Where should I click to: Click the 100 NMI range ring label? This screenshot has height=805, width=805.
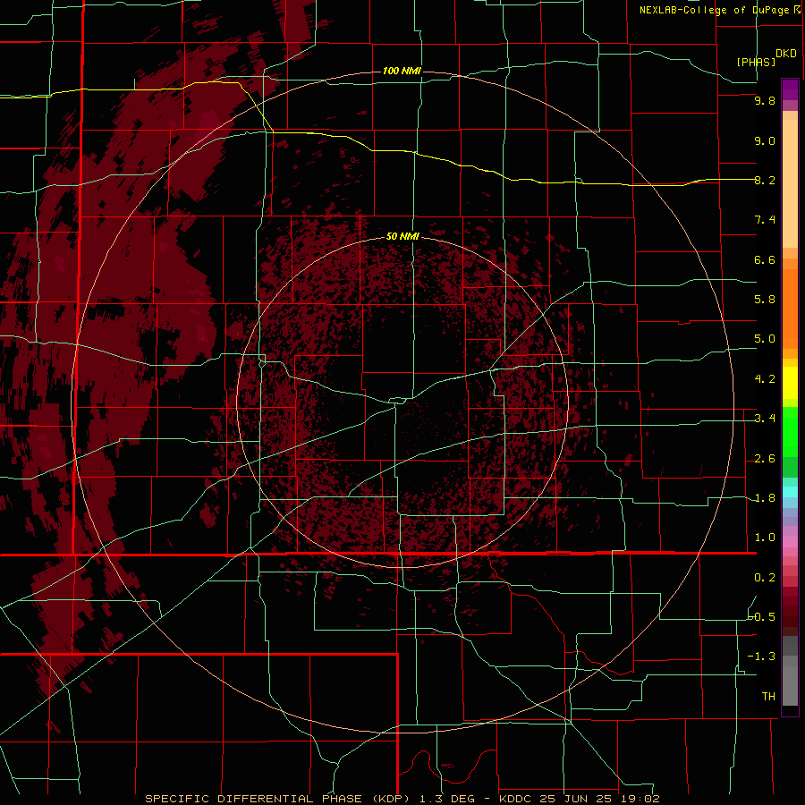tap(402, 71)
